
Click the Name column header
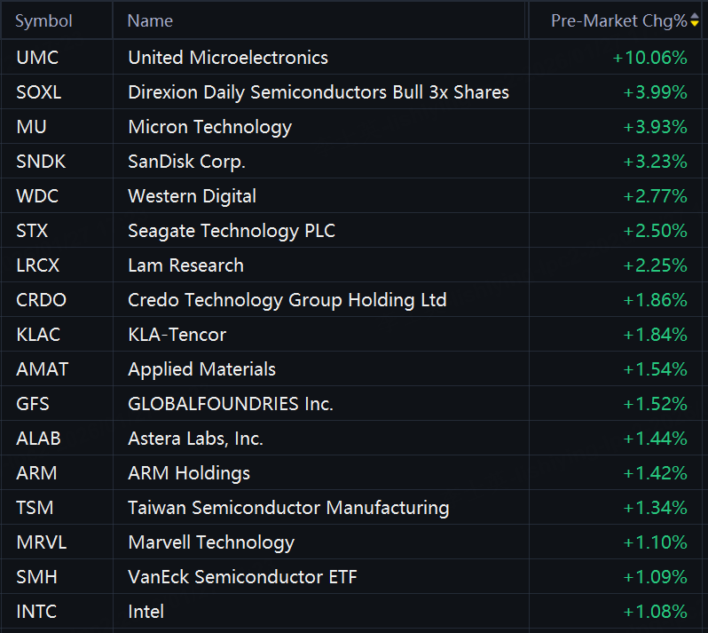pyautogui.click(x=151, y=21)
